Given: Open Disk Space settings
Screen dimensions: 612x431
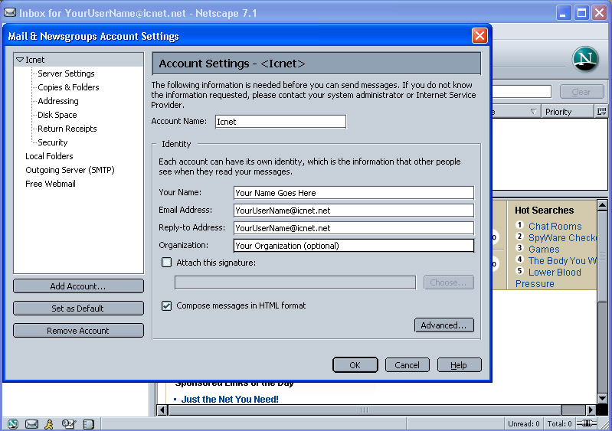Looking at the screenshot, I should point(57,115).
